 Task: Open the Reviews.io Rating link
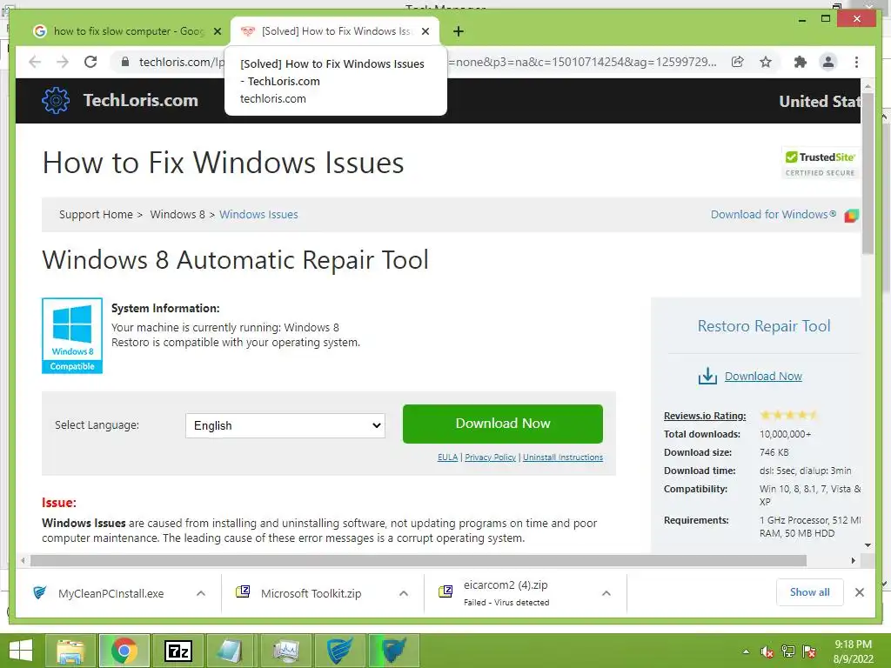[705, 416]
